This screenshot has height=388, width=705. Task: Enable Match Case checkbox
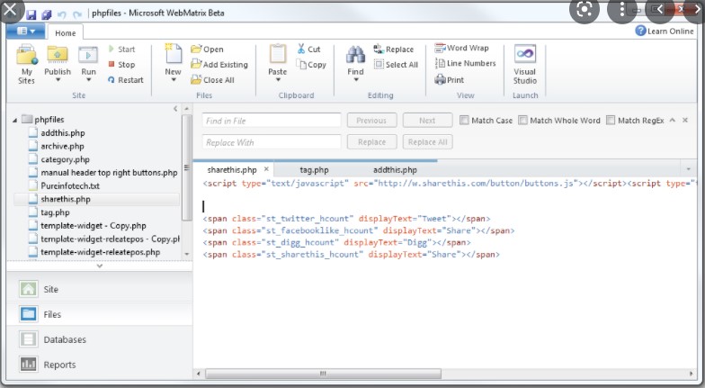(x=464, y=121)
